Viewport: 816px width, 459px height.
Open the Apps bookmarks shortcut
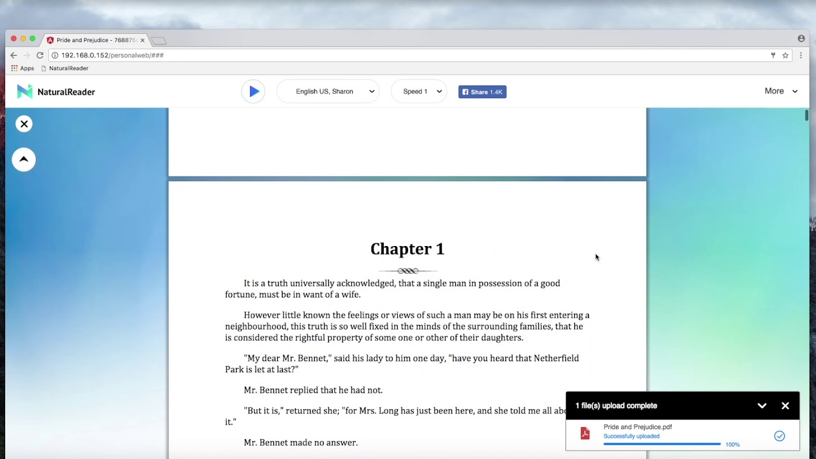coord(22,68)
